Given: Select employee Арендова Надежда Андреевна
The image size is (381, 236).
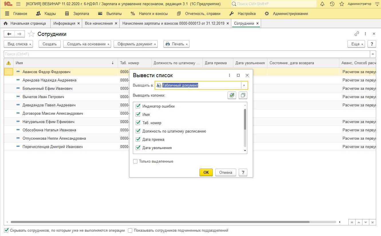Looking at the screenshot, I should (x=50, y=80).
